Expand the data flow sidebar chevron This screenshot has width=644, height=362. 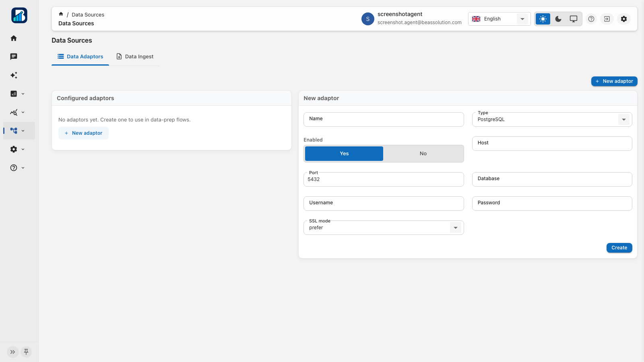click(x=23, y=131)
